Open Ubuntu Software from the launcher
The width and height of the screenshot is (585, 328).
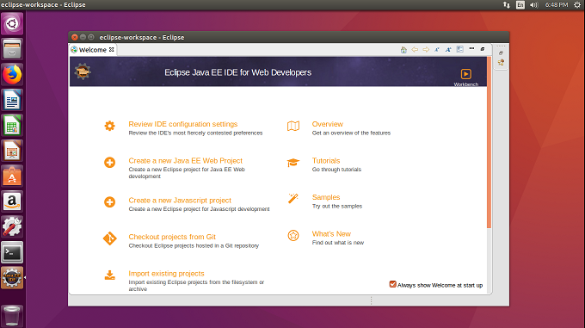(12, 176)
